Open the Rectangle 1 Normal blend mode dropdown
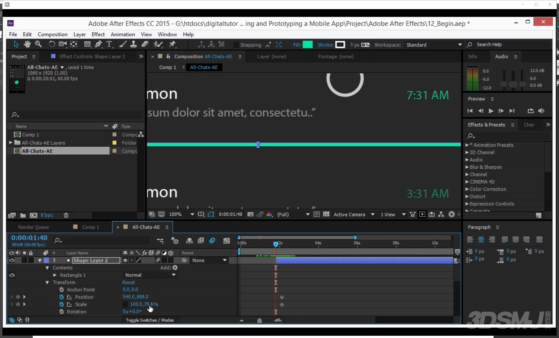Screen dimensions: 559x338 (150, 275)
